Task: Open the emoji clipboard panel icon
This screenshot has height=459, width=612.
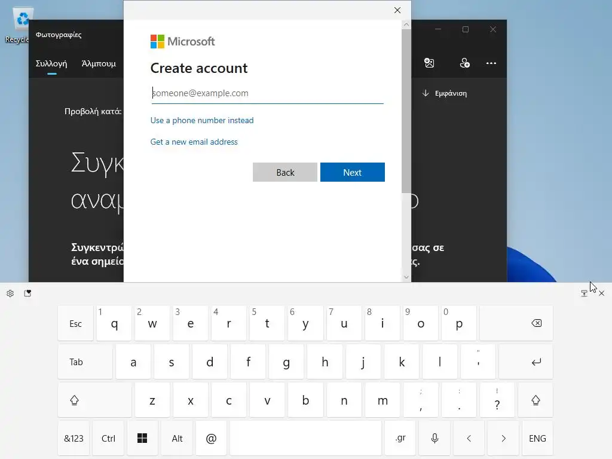Action: (x=27, y=293)
